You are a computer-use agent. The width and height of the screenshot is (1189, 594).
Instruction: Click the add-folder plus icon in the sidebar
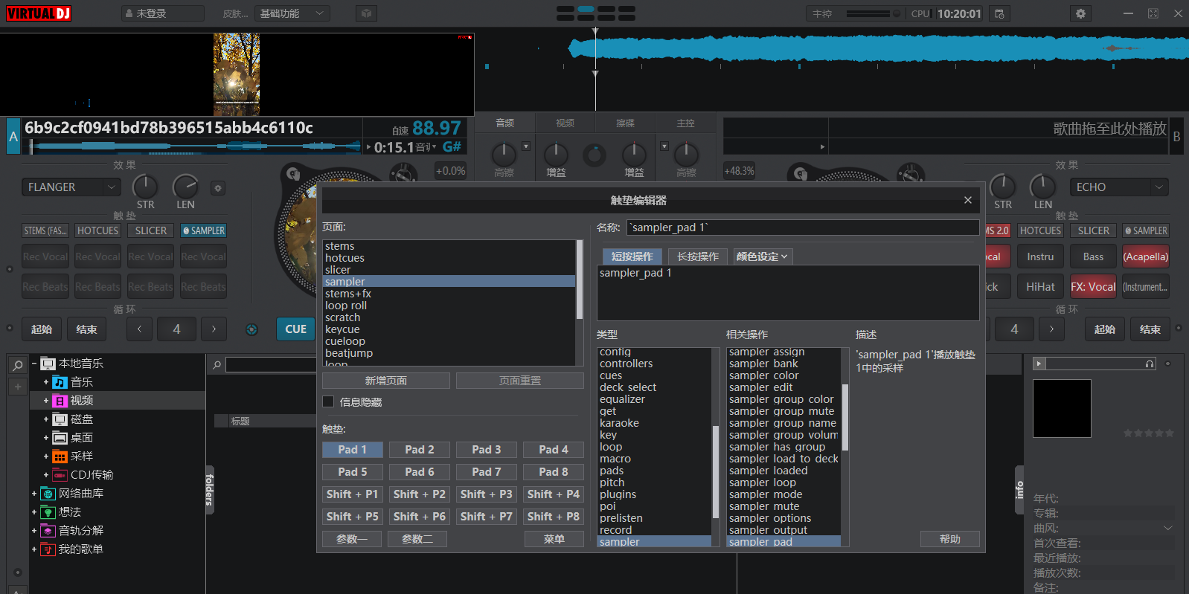pyautogui.click(x=18, y=387)
